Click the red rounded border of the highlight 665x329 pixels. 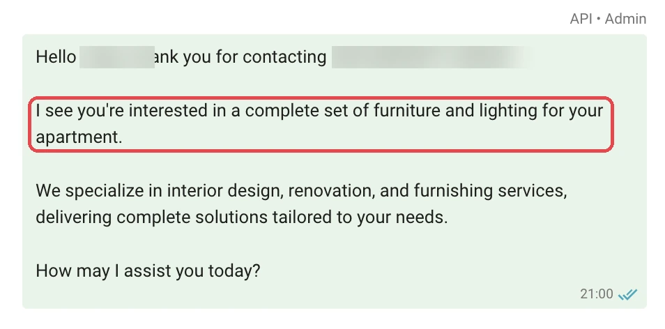(321, 98)
